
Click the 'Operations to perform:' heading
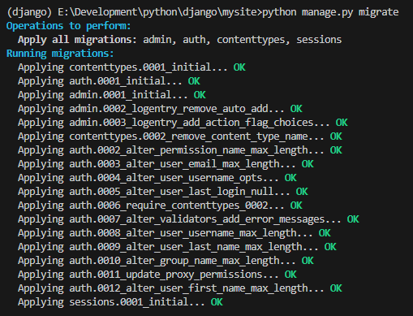pyautogui.click(x=69, y=26)
